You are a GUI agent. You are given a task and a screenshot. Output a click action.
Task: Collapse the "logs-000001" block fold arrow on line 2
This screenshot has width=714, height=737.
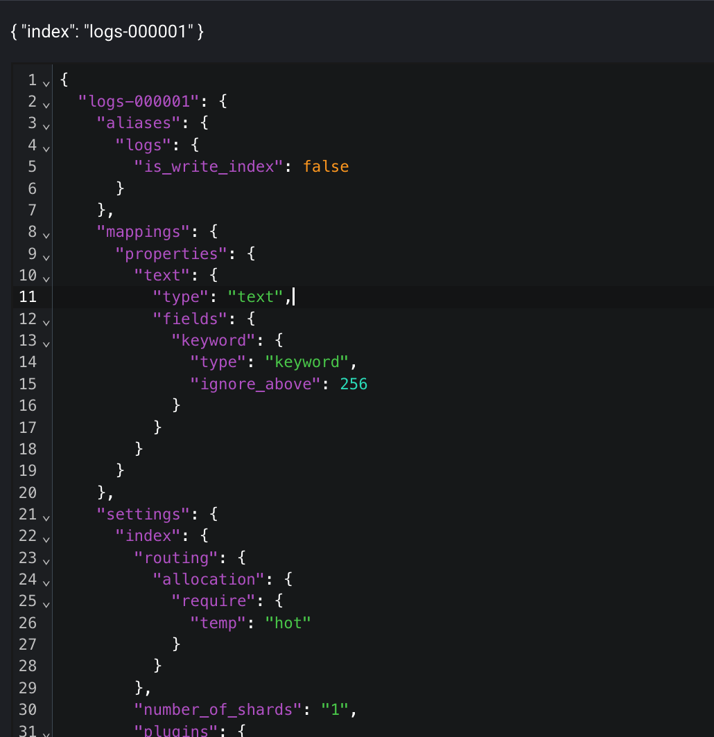[x=46, y=105]
